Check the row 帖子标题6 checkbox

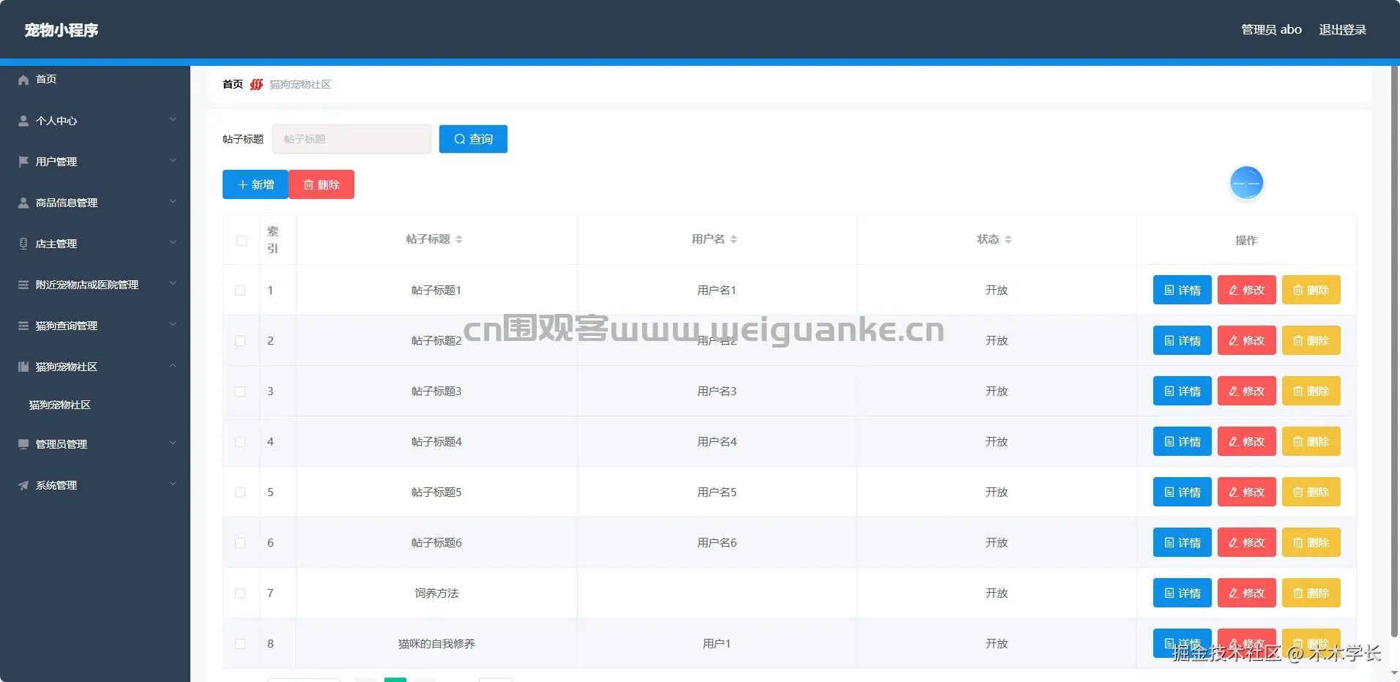(x=240, y=543)
